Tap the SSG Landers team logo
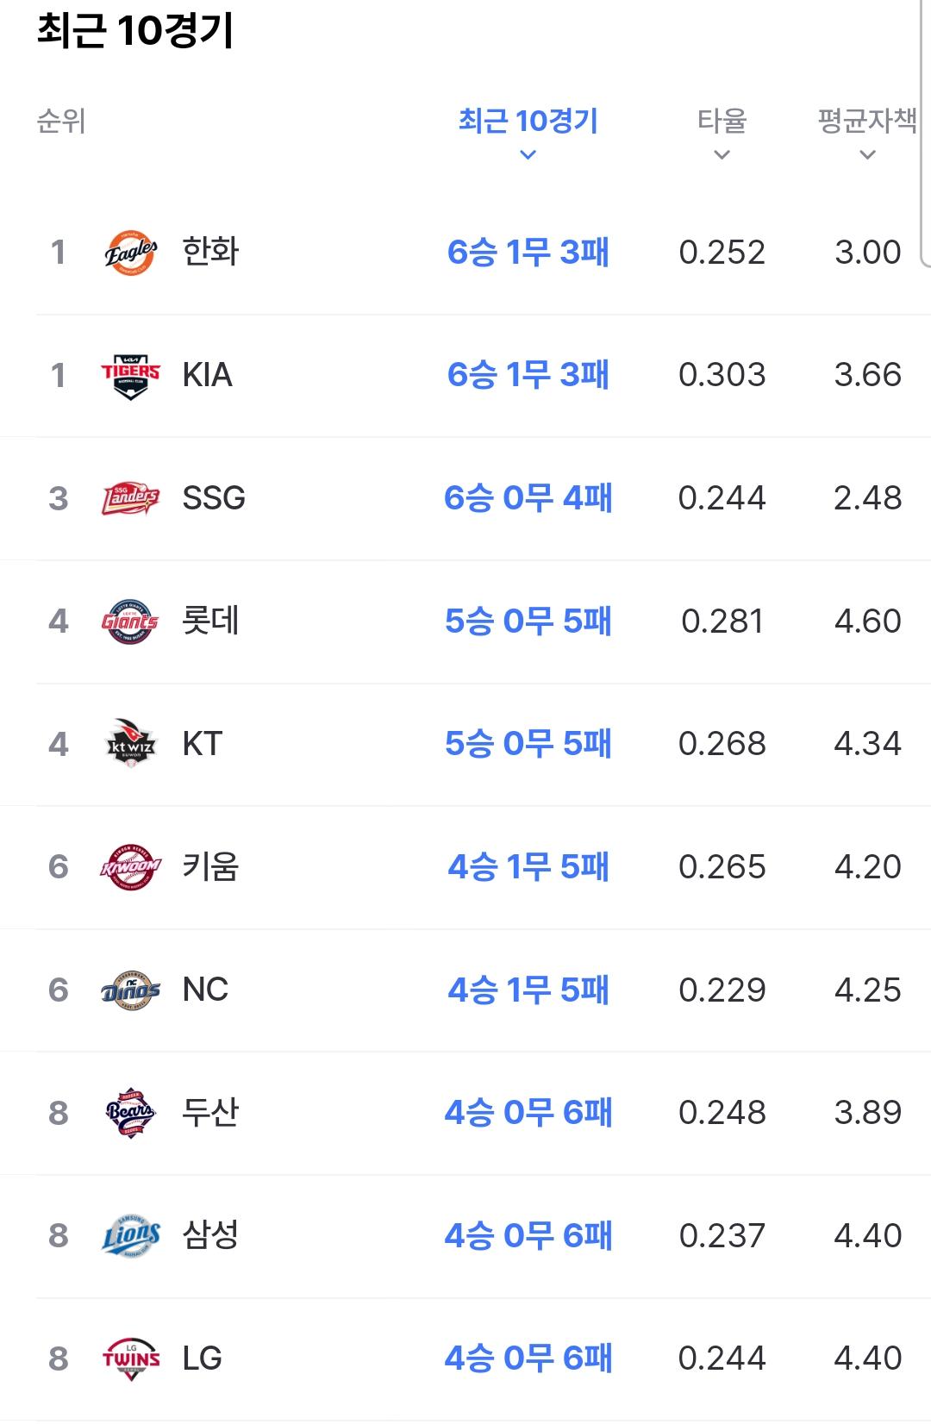Viewport: 931px width, 1424px height. (131, 498)
